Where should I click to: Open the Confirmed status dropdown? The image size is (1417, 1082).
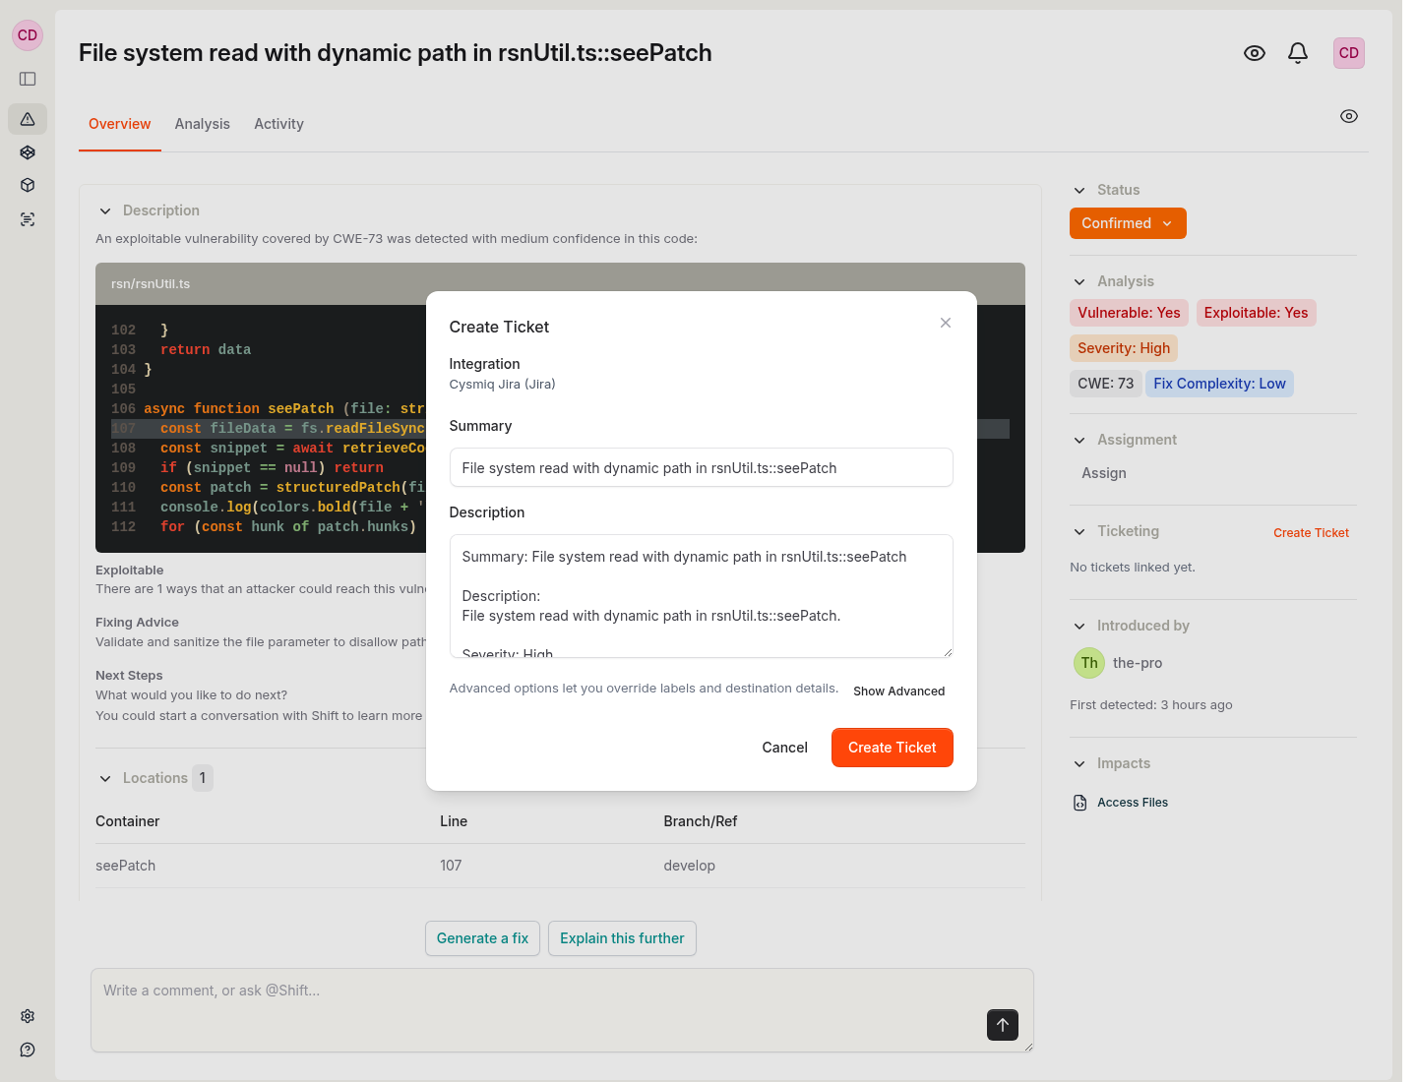1128,223
